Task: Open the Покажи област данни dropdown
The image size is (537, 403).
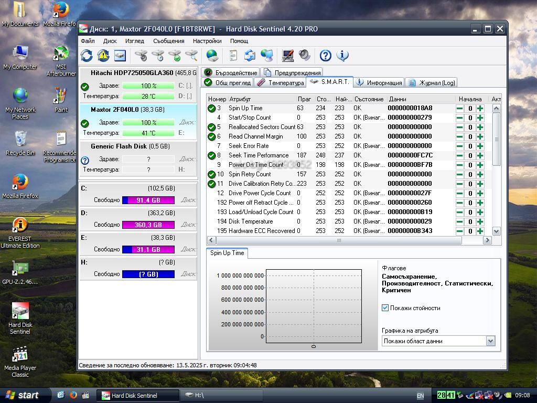Action: 438,341
